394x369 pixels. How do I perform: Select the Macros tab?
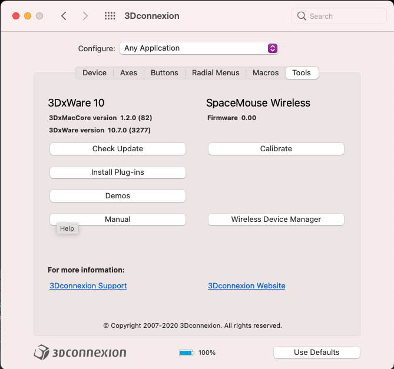coord(266,73)
